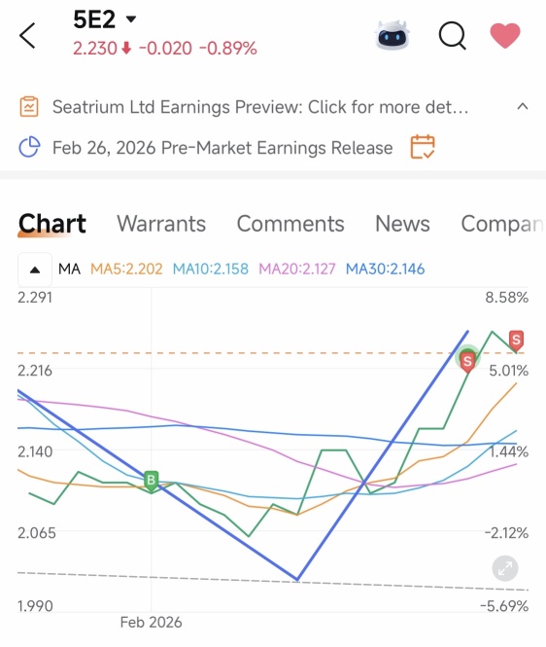Open search with the magnifier icon
Image resolution: width=546 pixels, height=647 pixels.
[x=452, y=36]
